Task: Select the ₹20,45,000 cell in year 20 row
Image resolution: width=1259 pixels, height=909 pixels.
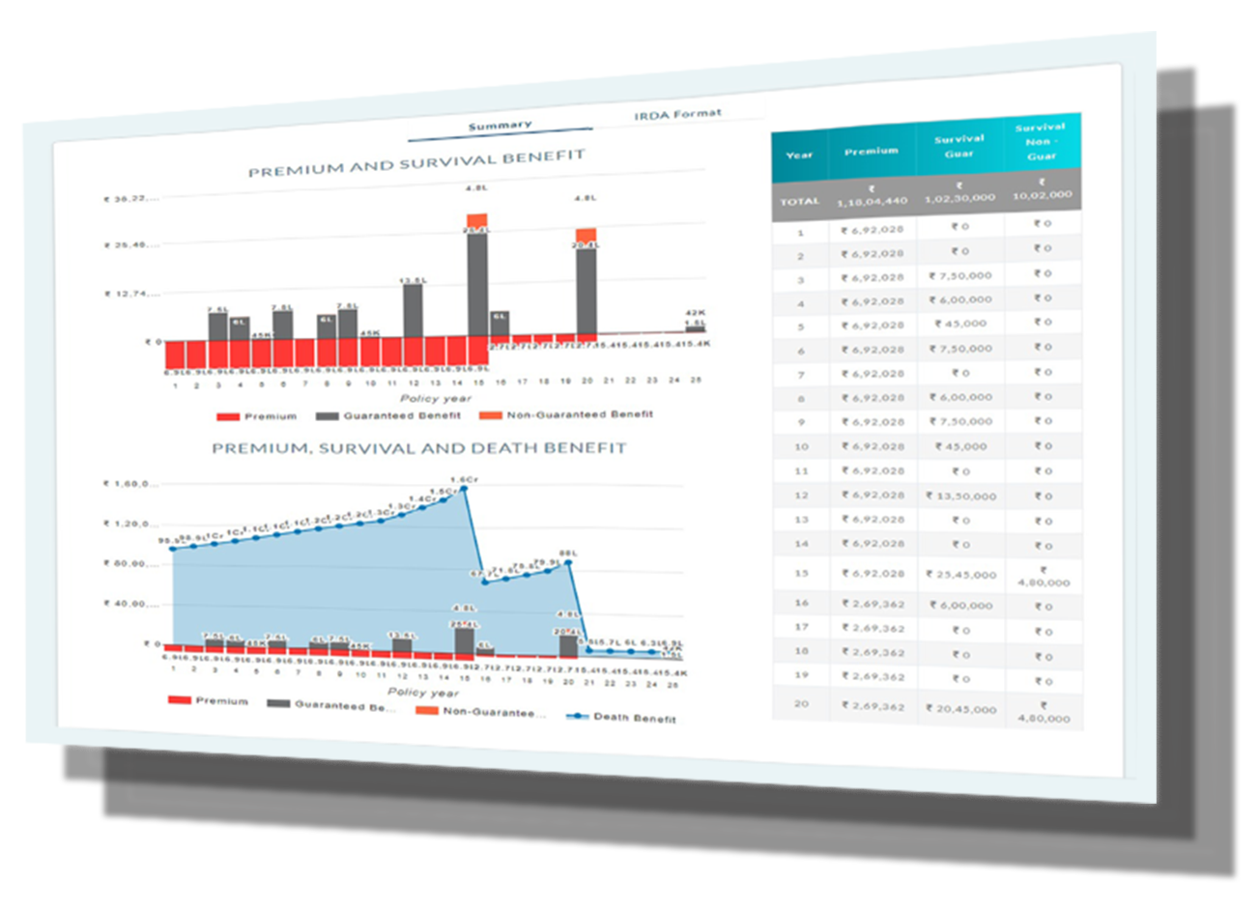Action: pyautogui.click(x=959, y=709)
